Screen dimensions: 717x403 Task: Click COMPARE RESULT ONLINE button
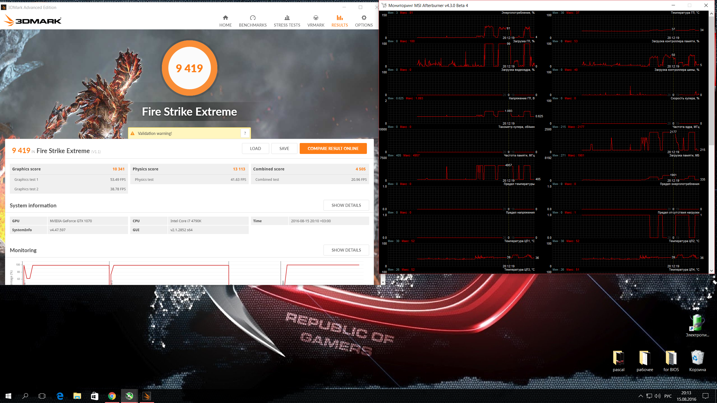[333, 149]
